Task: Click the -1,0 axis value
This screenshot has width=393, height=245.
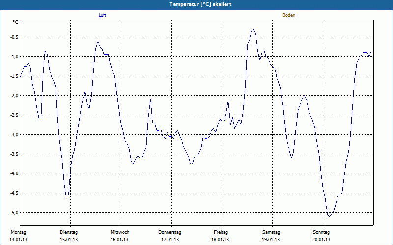Action: (x=14, y=56)
